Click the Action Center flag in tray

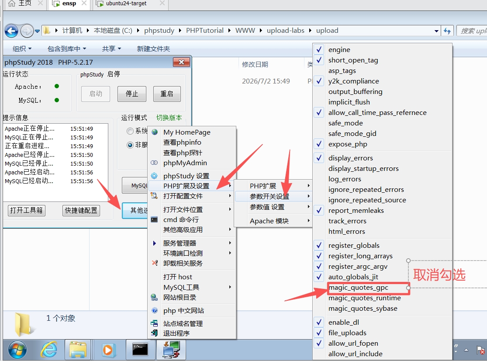tap(480, 351)
